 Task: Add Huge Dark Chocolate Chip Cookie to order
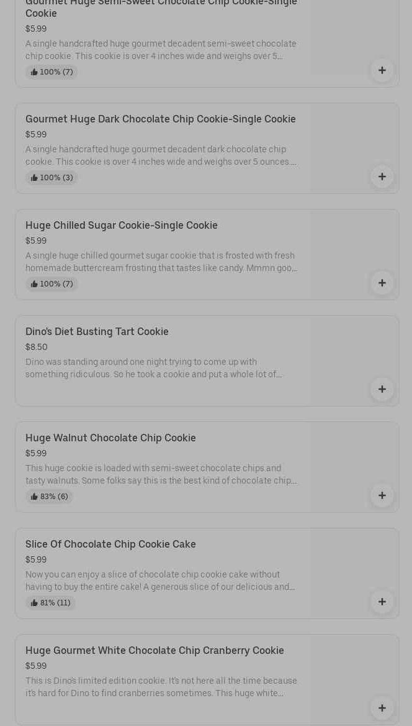click(x=382, y=177)
